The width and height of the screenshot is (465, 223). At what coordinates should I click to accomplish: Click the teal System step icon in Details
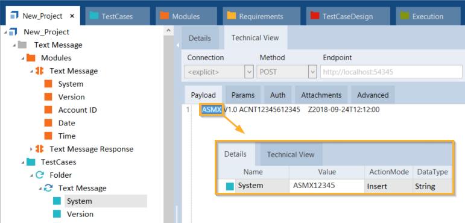[x=230, y=186]
